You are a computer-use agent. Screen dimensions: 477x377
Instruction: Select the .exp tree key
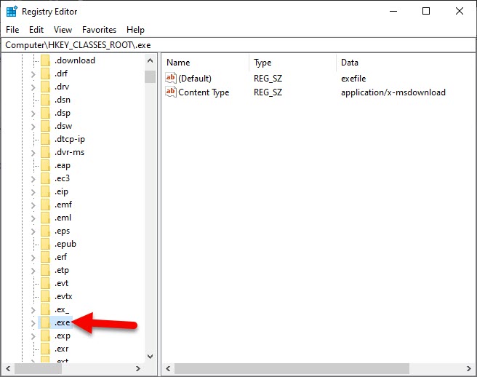click(63, 336)
